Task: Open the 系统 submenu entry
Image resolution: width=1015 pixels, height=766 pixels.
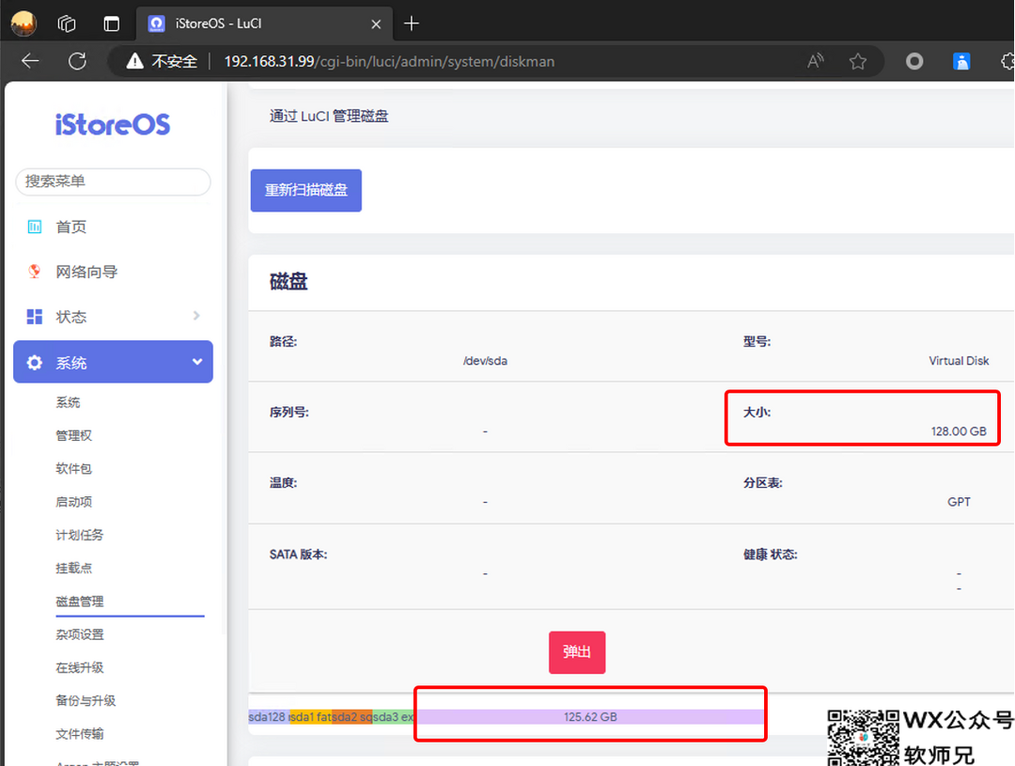Action: 68,403
